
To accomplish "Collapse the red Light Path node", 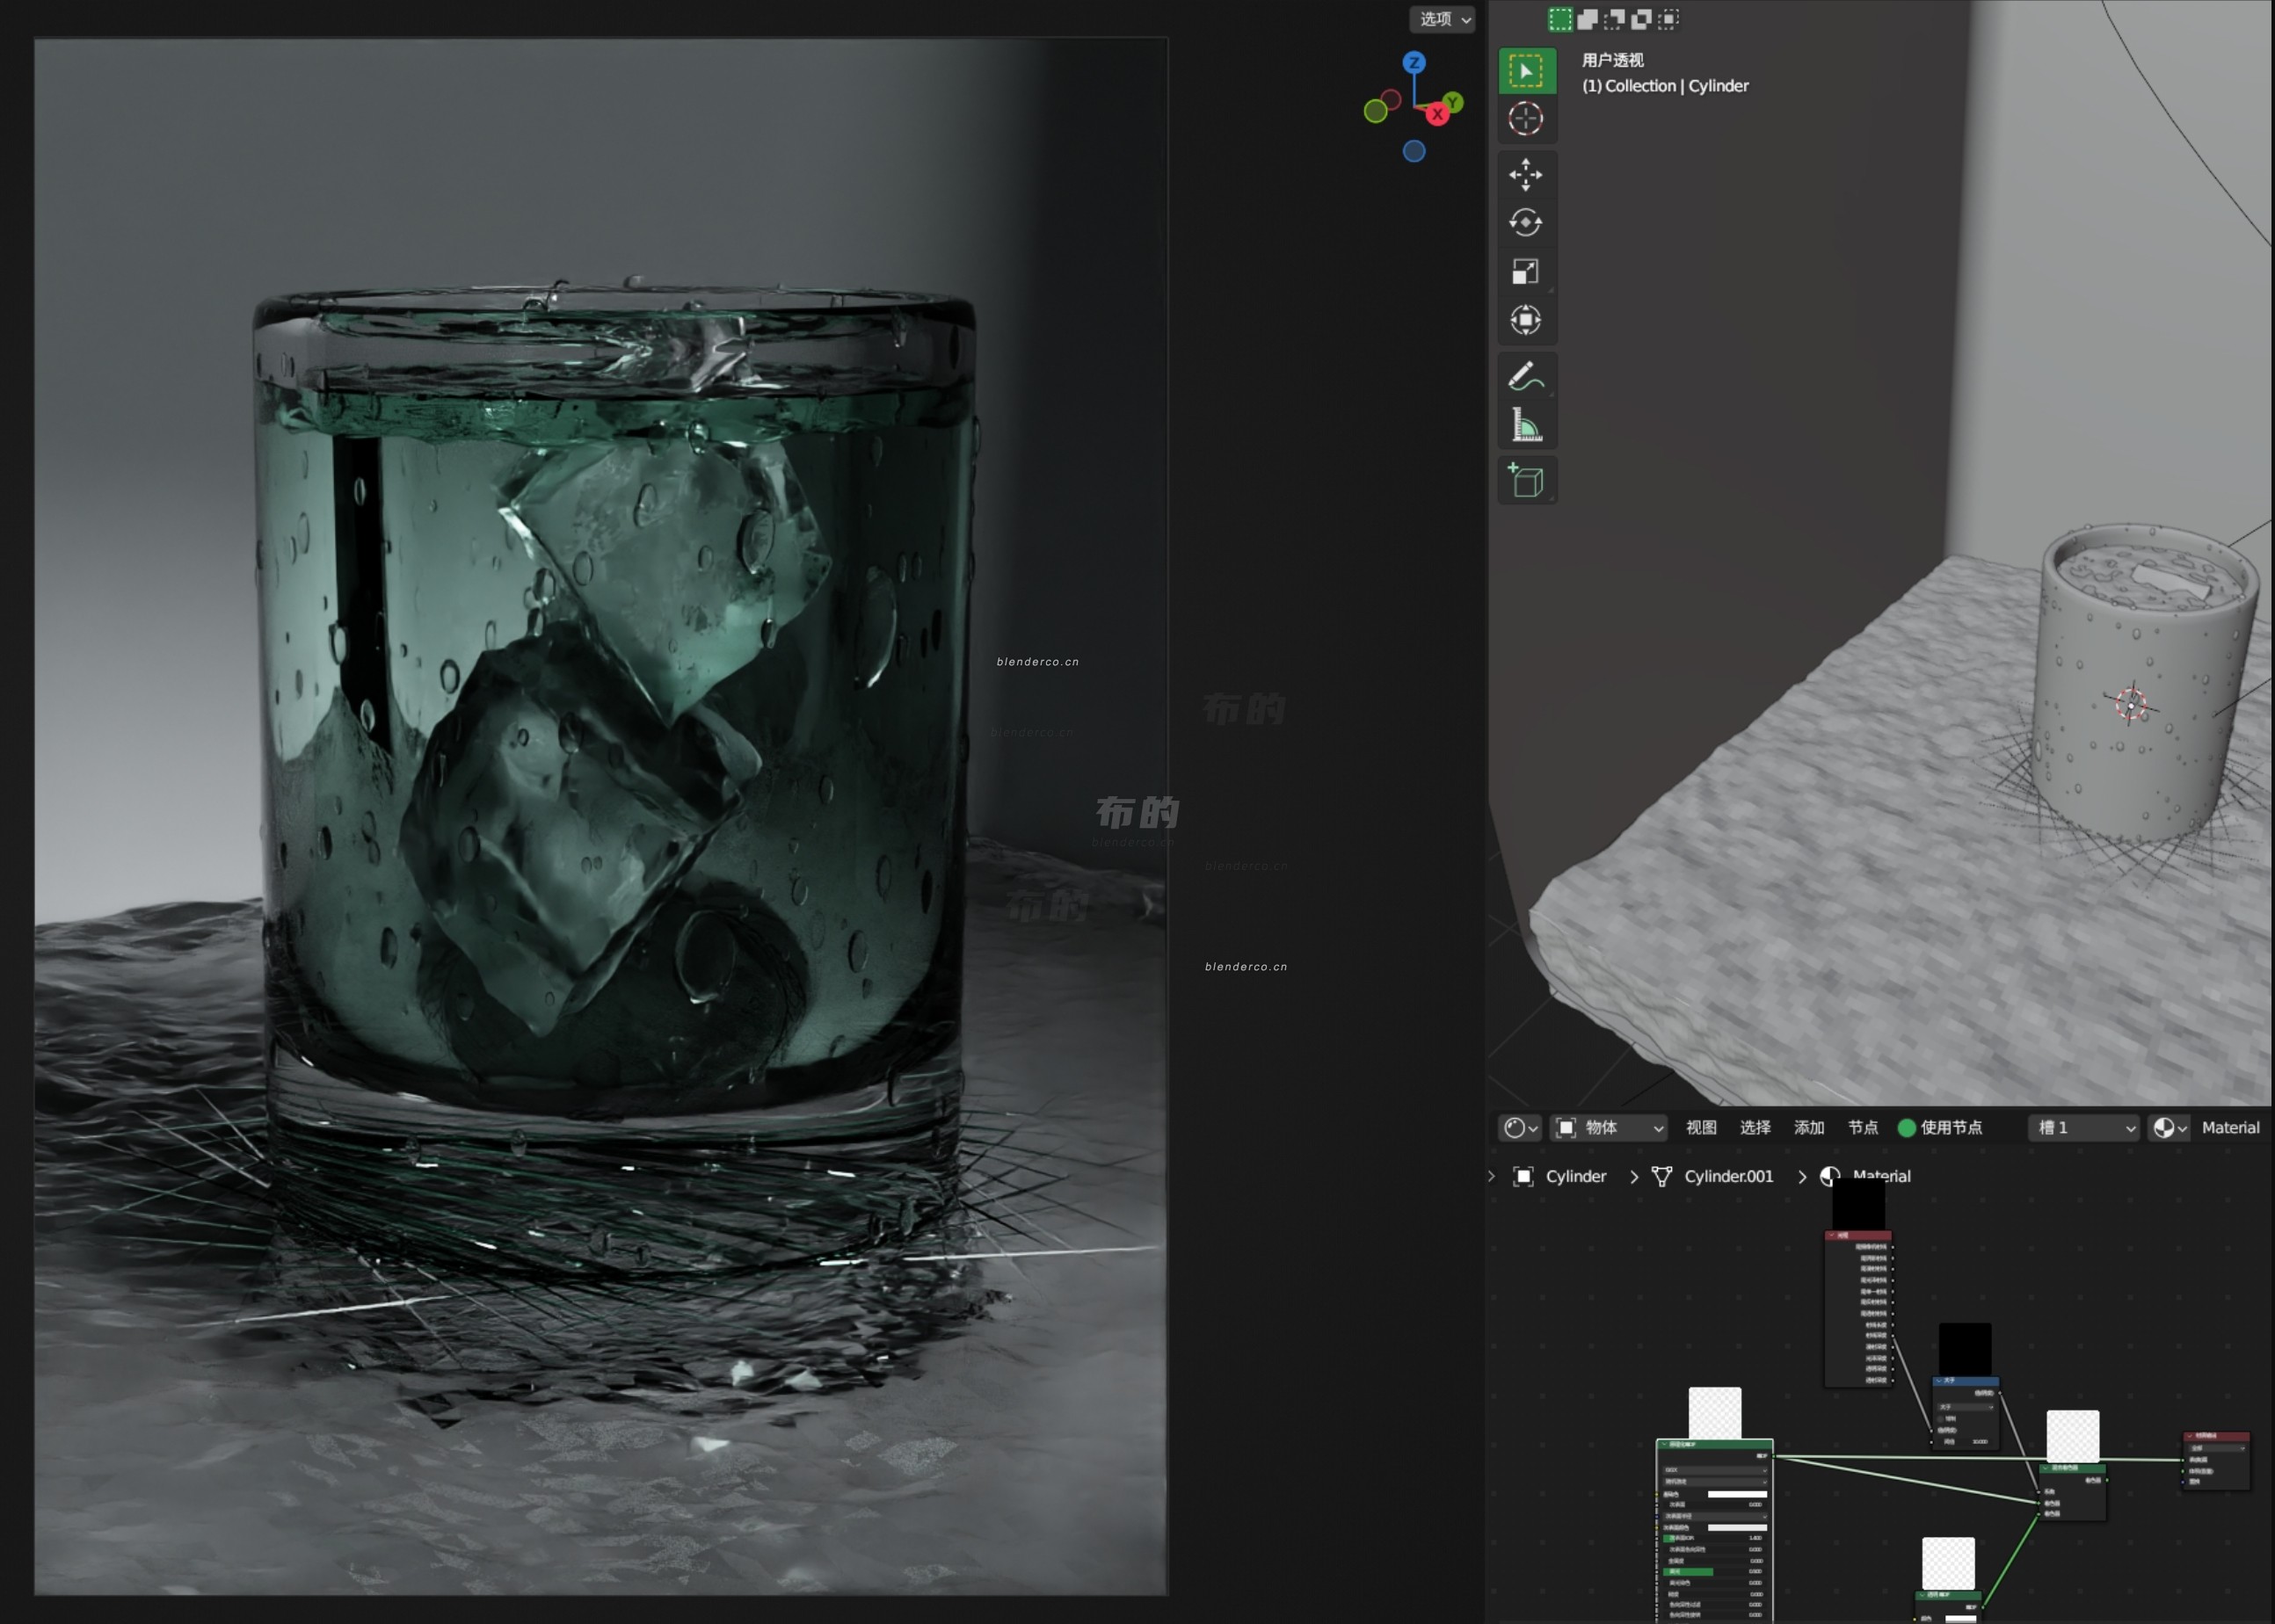I will click(1832, 1236).
